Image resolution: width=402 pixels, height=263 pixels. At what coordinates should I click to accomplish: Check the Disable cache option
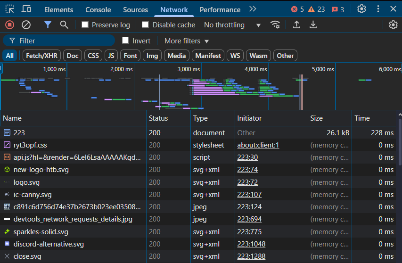pos(146,25)
